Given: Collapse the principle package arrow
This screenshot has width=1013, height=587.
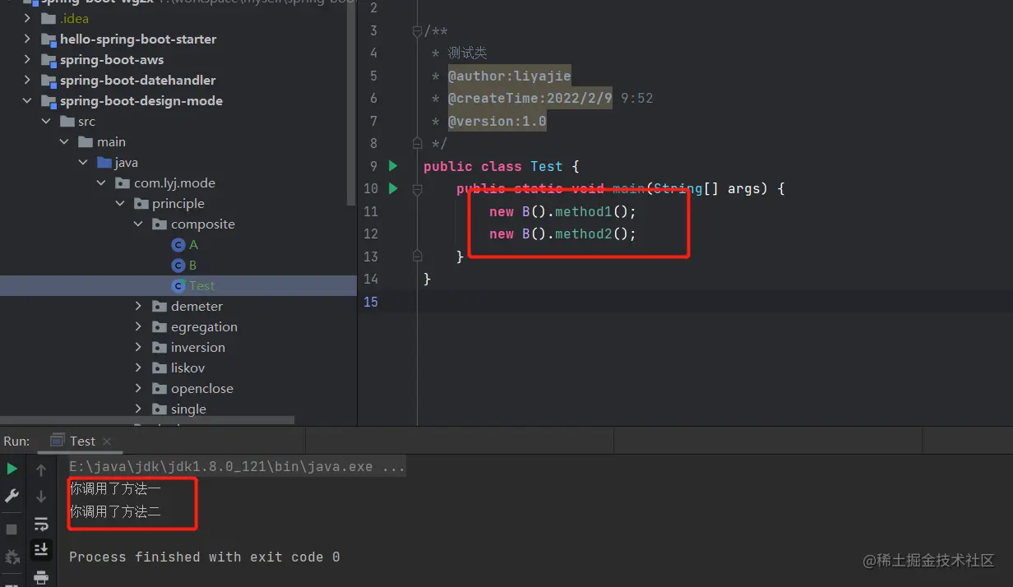Looking at the screenshot, I should [120, 204].
